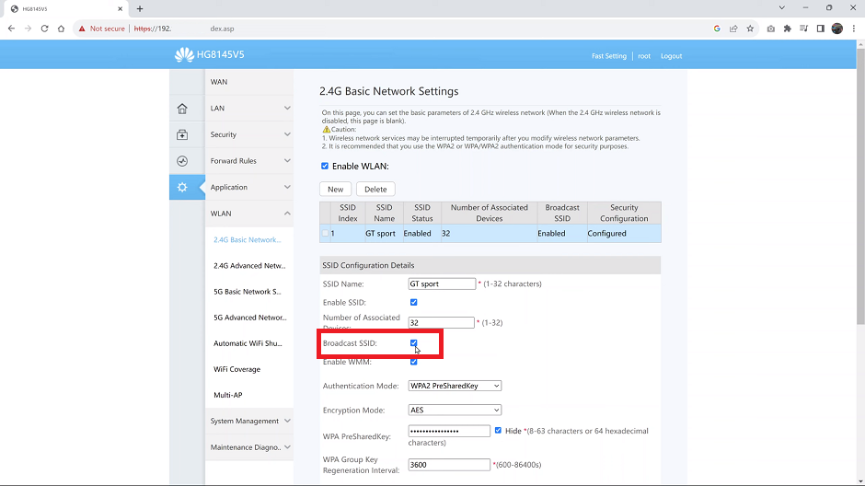865x486 pixels.
Task: Open the browser profile avatar
Action: (836, 29)
